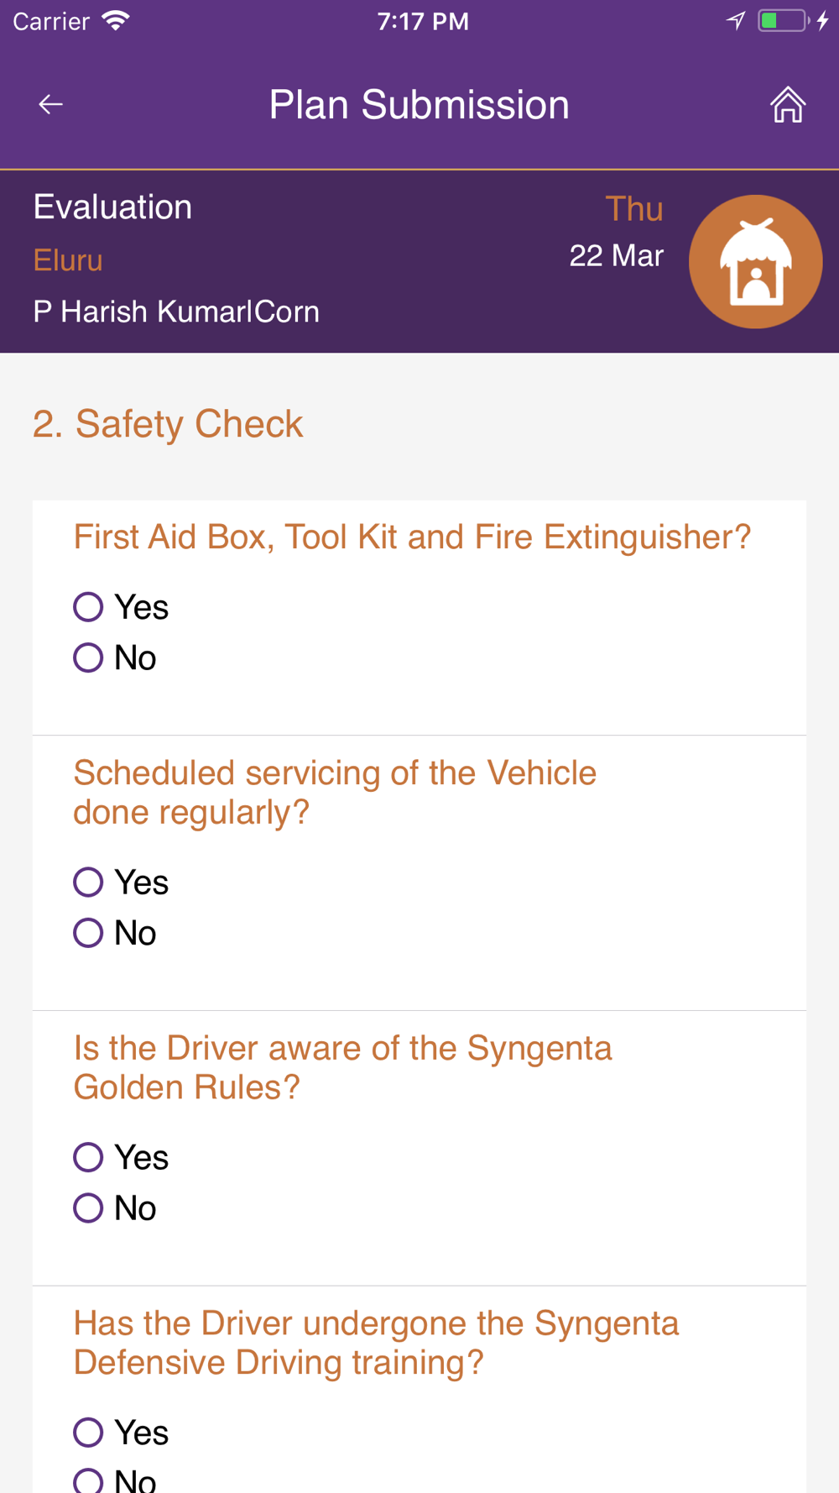Tap the location arrow status icon

coord(736,21)
